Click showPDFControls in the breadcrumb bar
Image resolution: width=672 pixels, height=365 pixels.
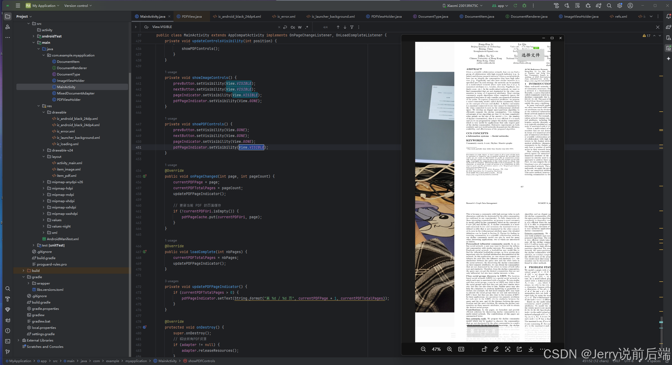(x=201, y=361)
